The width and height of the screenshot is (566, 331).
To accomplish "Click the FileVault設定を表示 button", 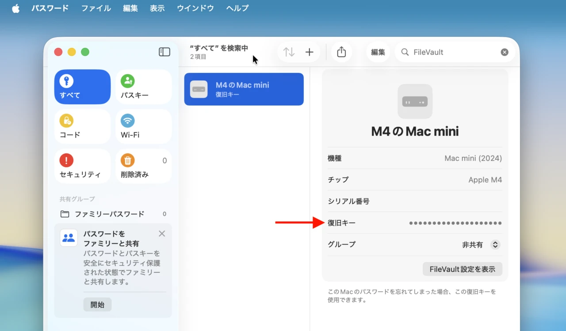I will point(462,269).
